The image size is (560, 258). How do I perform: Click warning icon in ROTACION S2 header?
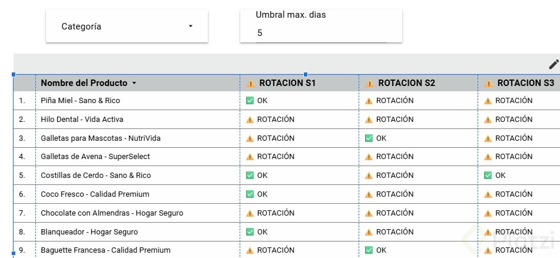point(369,84)
